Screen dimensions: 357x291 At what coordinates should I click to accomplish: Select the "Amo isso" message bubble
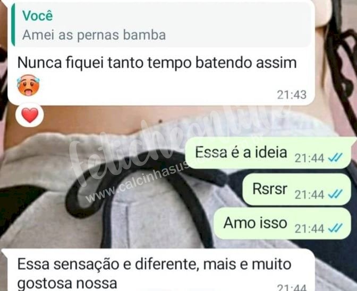tap(283, 223)
